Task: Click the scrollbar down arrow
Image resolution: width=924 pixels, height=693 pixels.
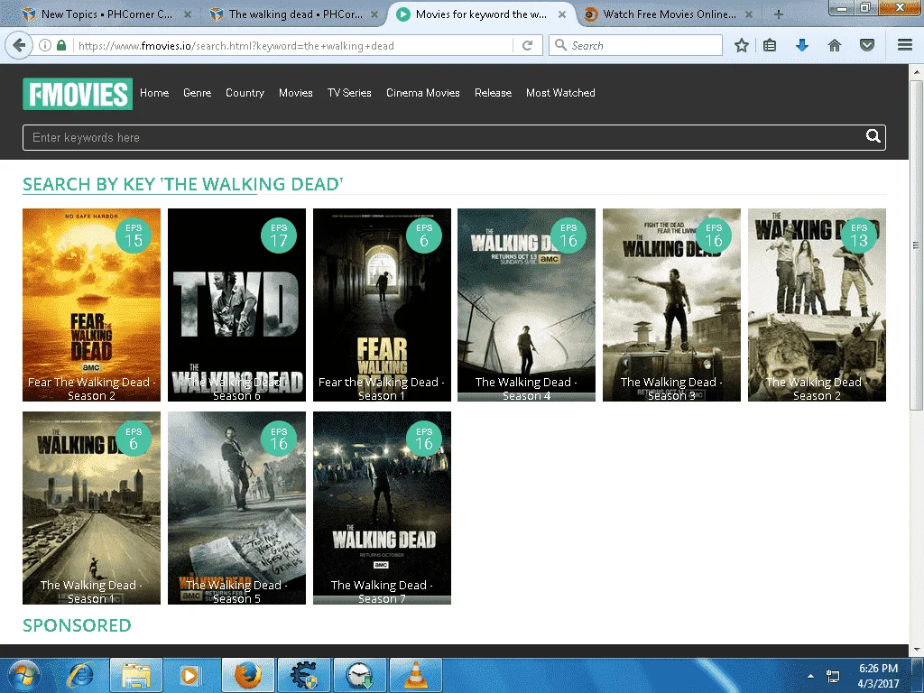Action: click(x=916, y=650)
